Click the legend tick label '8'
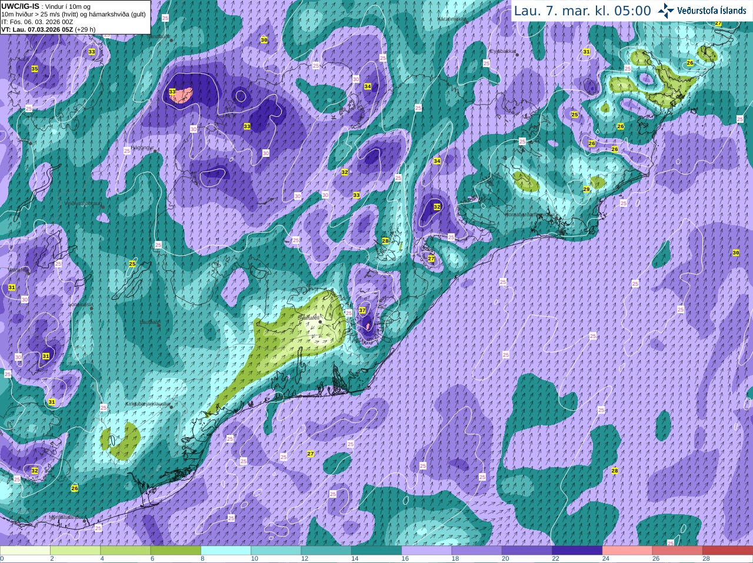Viewport: 753px width, 563px height. coord(202,559)
